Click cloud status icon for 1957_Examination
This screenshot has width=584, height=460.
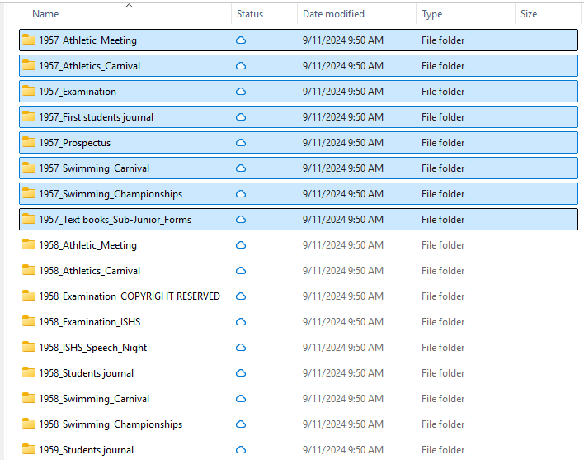click(x=242, y=92)
